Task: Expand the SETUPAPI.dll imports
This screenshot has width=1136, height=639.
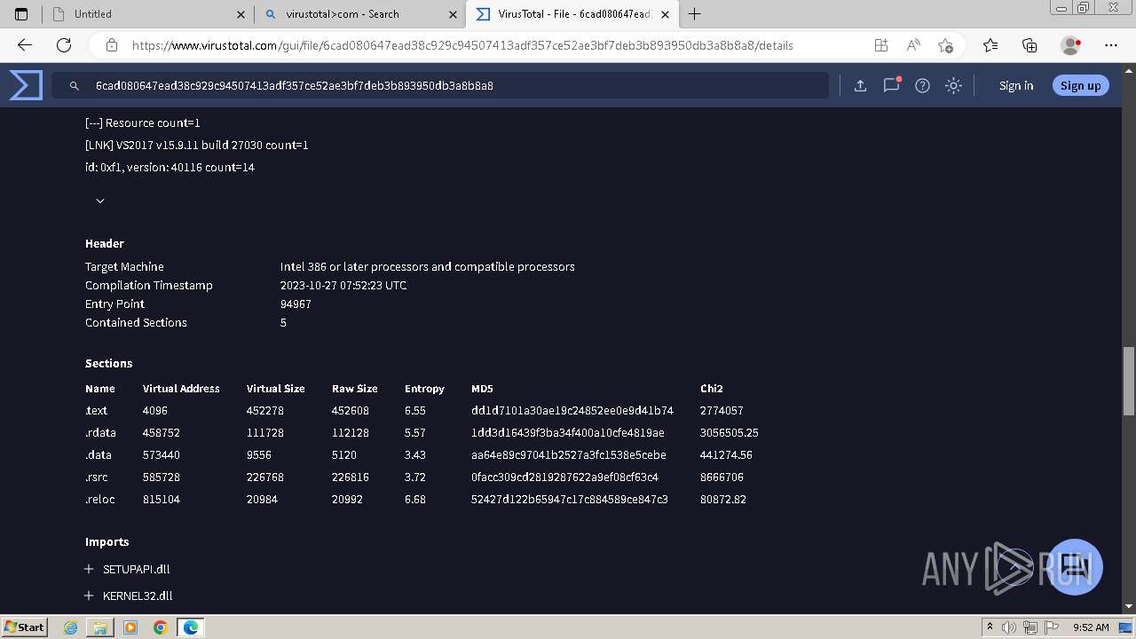Action: point(89,569)
